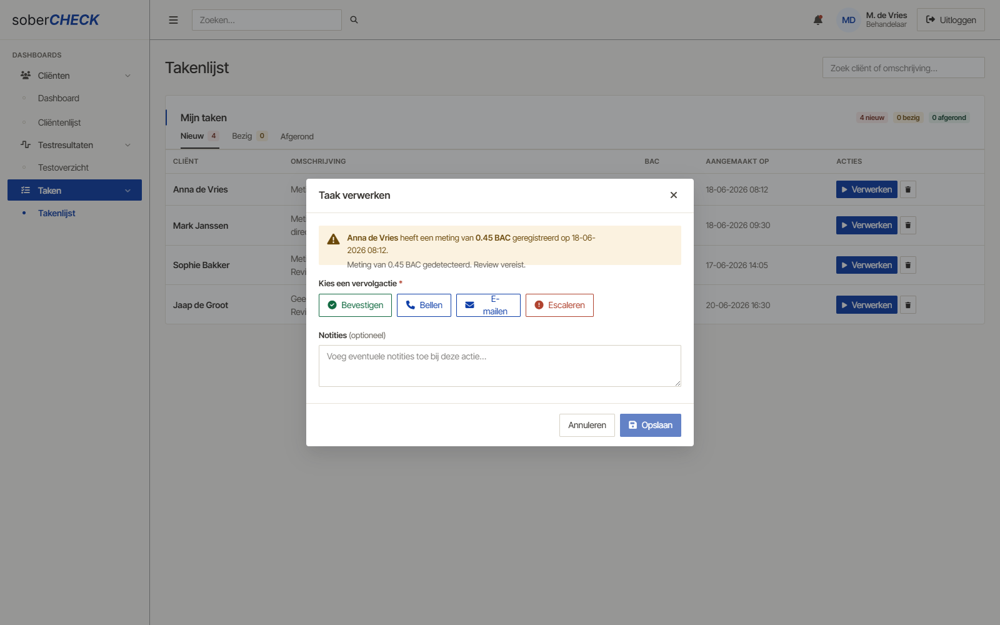Viewport: 1000px width, 625px height.
Task: Open Takenlijst in the sidebar
Action: click(x=56, y=213)
